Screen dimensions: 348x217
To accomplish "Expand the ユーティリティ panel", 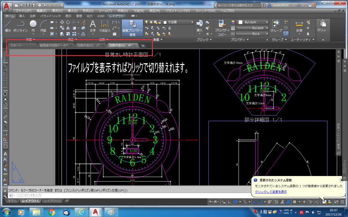I will pos(302,39).
